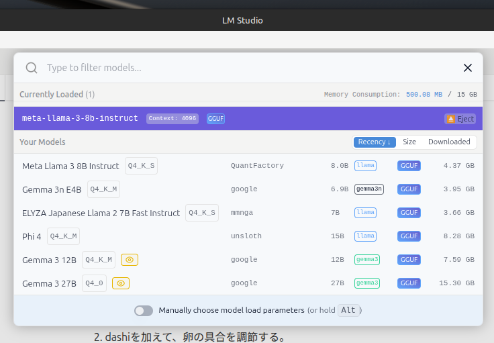Viewport: 494px width, 343px height.
Task: Toggle manually choose model load parameters
Action: click(144, 311)
